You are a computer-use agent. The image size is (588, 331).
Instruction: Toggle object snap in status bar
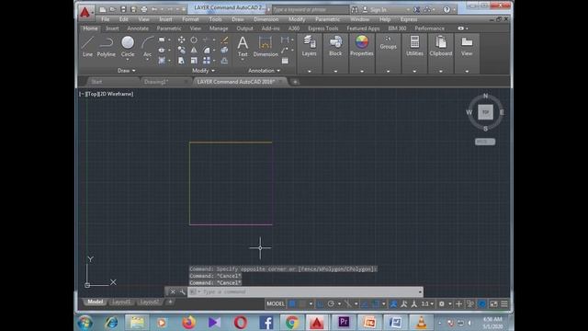click(x=375, y=304)
